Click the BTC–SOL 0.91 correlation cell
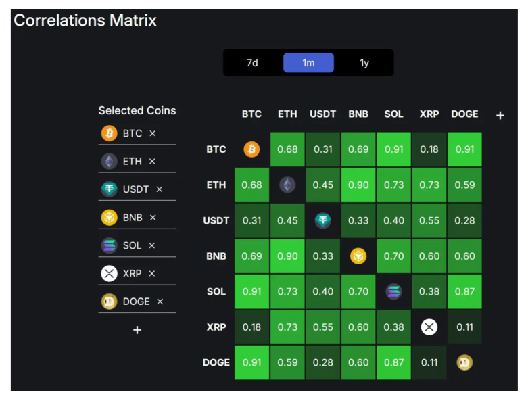Image resolution: width=528 pixels, height=405 pixels. [x=393, y=149]
